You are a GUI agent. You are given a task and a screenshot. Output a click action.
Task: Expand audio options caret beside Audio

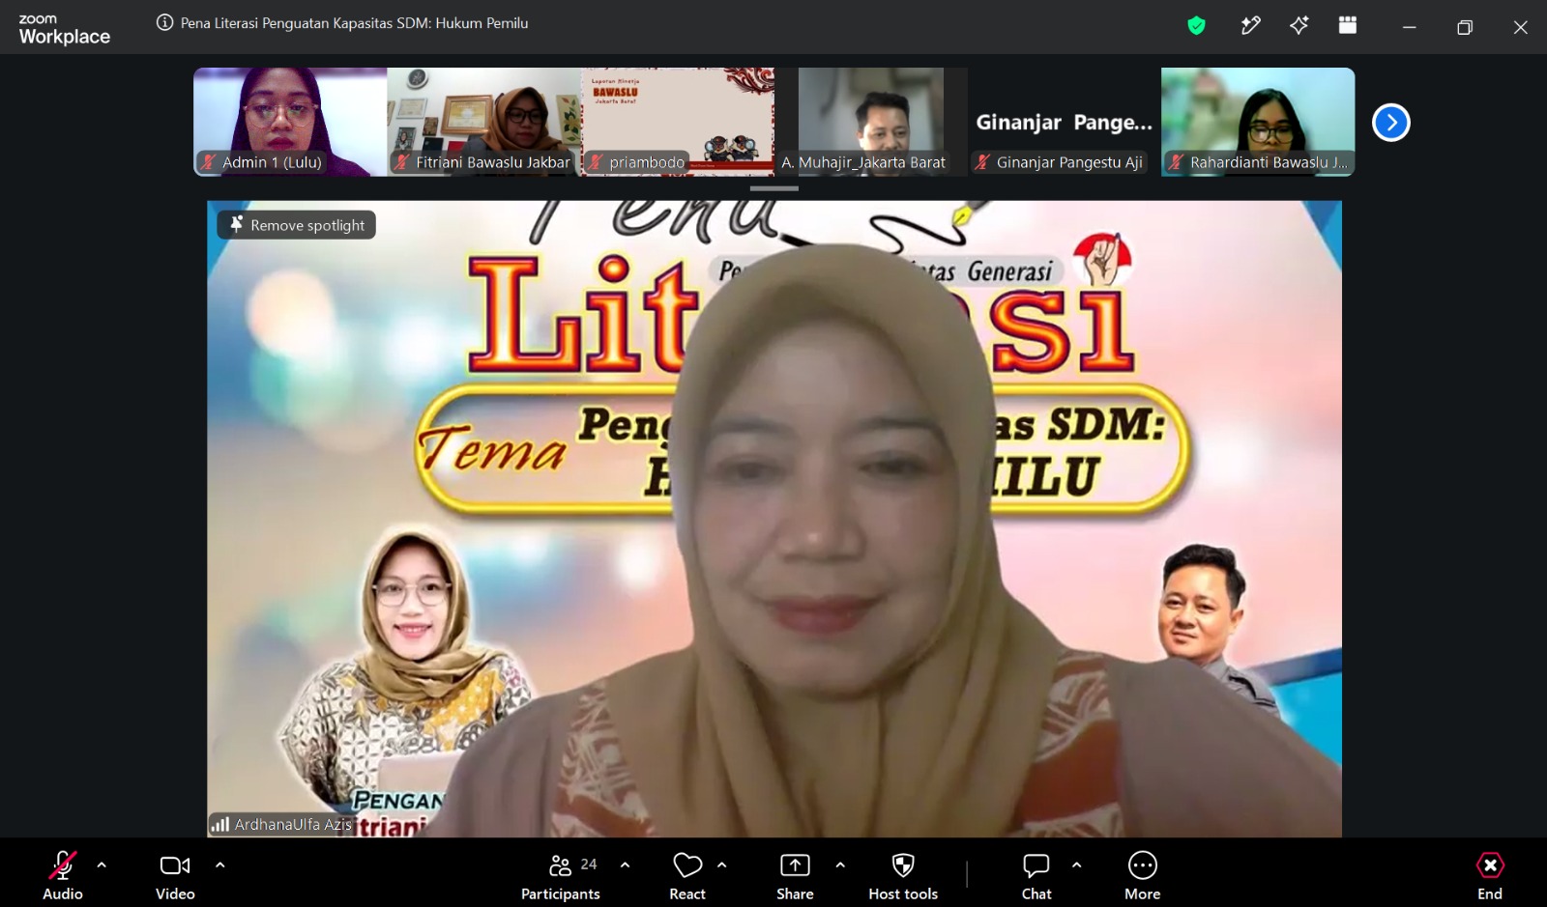pyautogui.click(x=102, y=864)
